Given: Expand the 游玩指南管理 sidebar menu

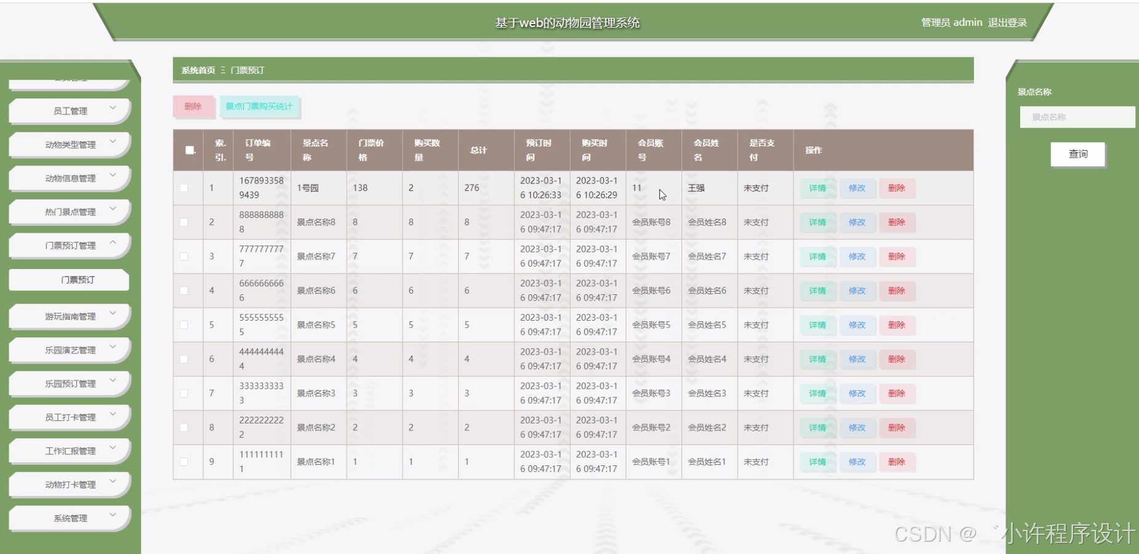Looking at the screenshot, I should (x=70, y=316).
